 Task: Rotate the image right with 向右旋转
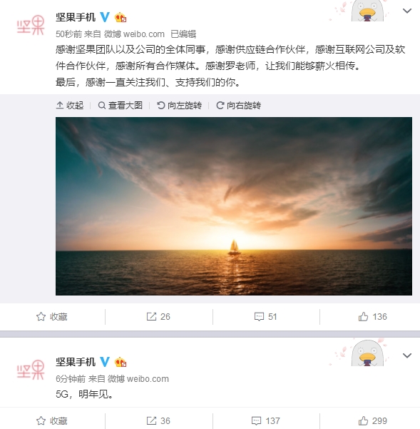238,106
